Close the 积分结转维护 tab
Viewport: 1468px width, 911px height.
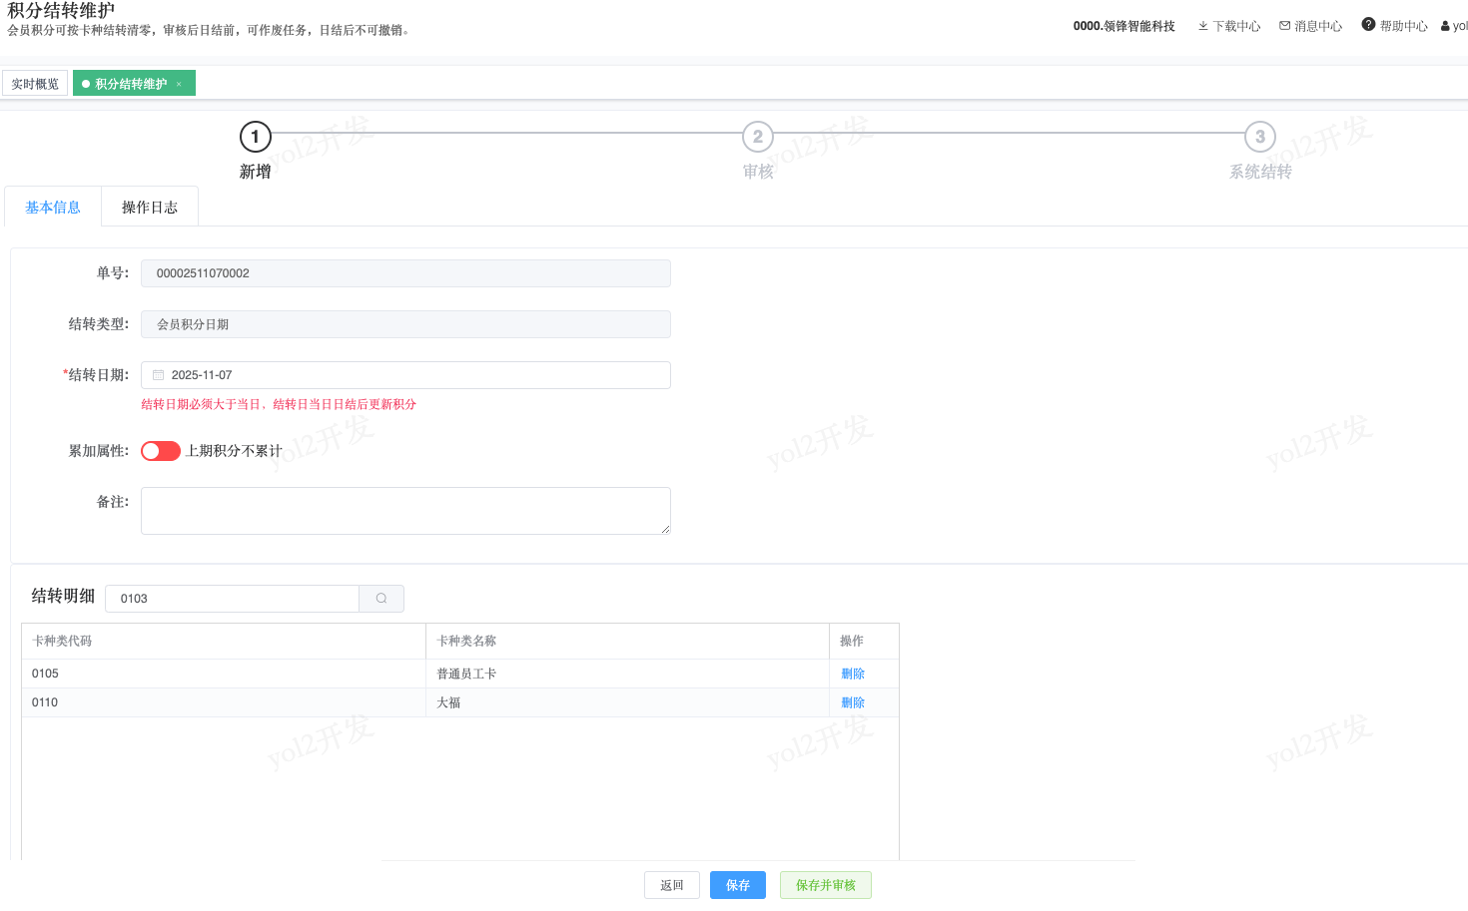click(x=179, y=84)
